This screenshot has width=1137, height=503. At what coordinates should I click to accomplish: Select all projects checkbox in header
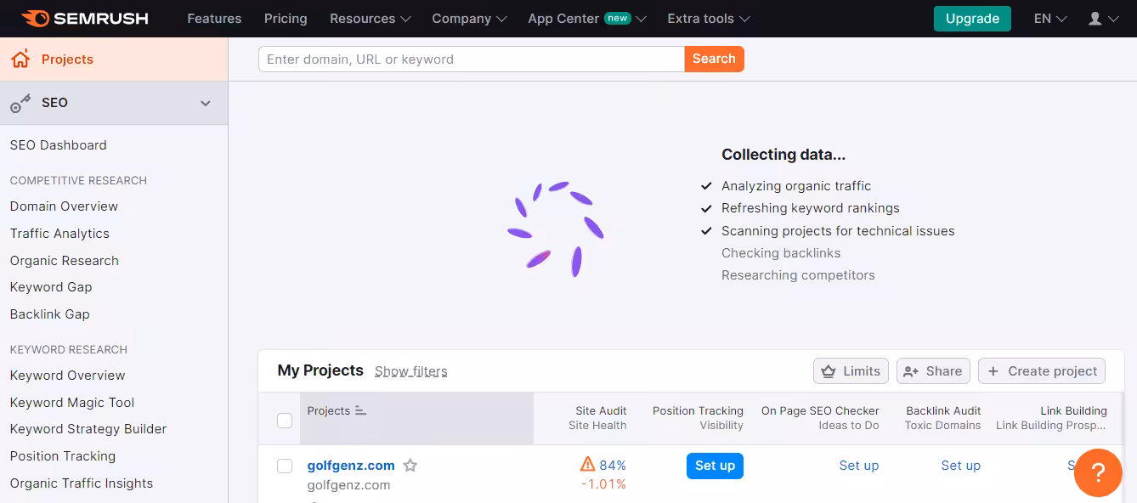pyautogui.click(x=285, y=420)
